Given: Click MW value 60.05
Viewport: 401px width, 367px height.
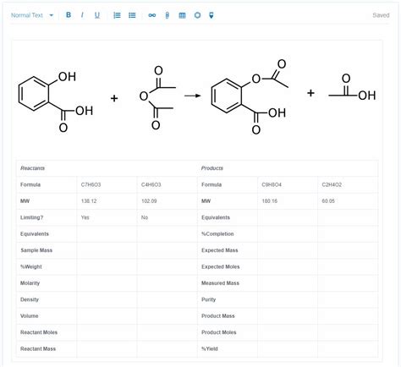Looking at the screenshot, I should click(328, 201).
